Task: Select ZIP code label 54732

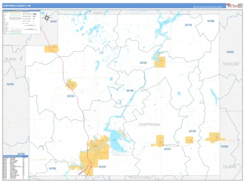Action: [143, 63]
